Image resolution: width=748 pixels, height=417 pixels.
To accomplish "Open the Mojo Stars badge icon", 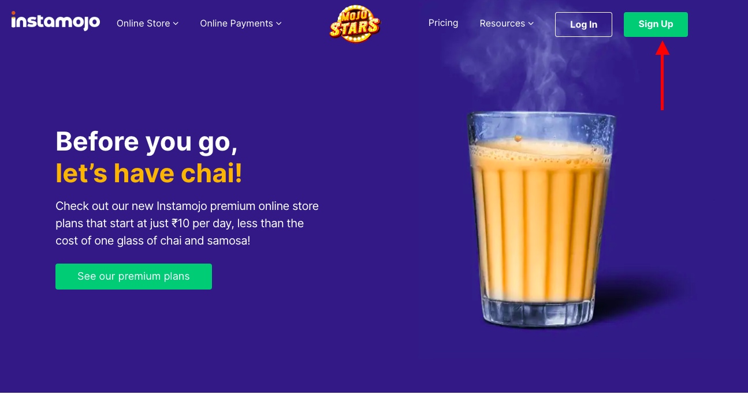I will coord(355,24).
